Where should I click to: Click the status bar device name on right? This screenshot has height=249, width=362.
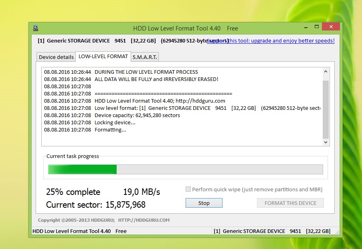click(272, 231)
